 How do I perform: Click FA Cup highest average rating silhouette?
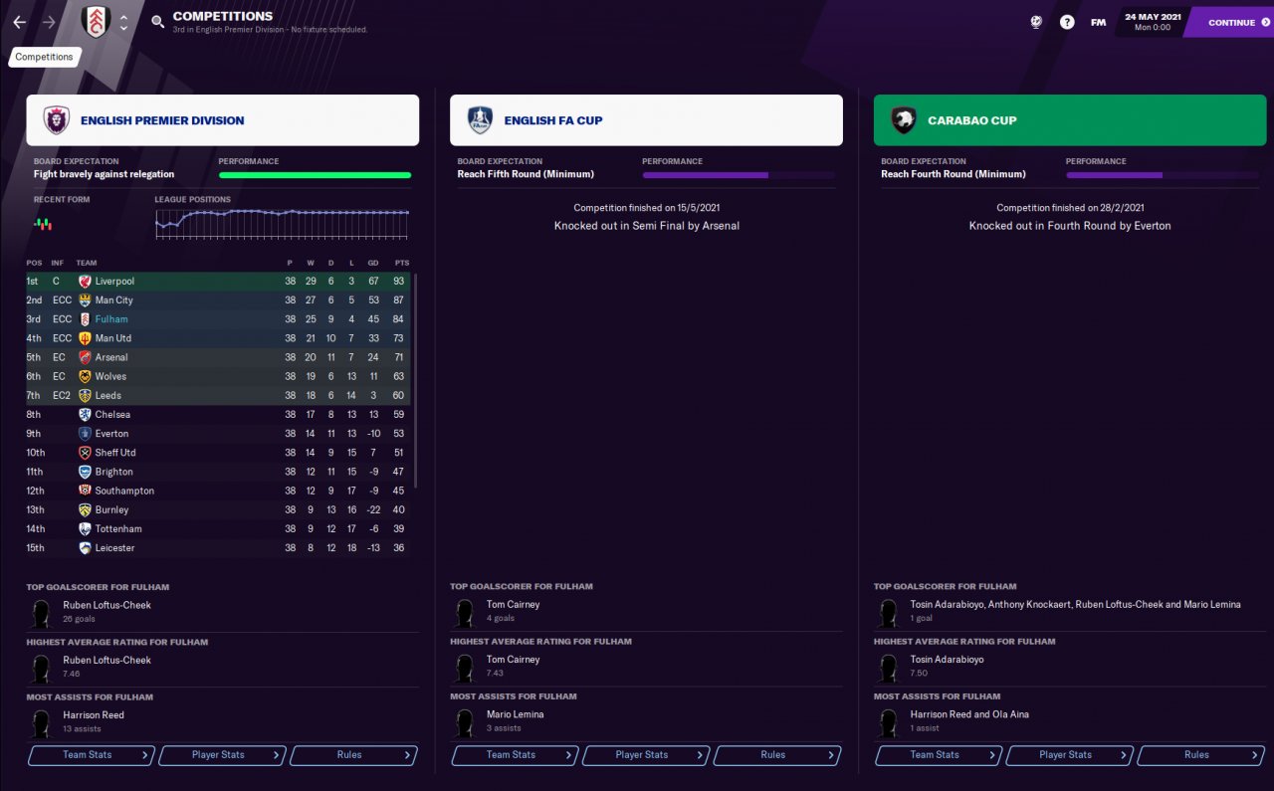pyautogui.click(x=466, y=668)
